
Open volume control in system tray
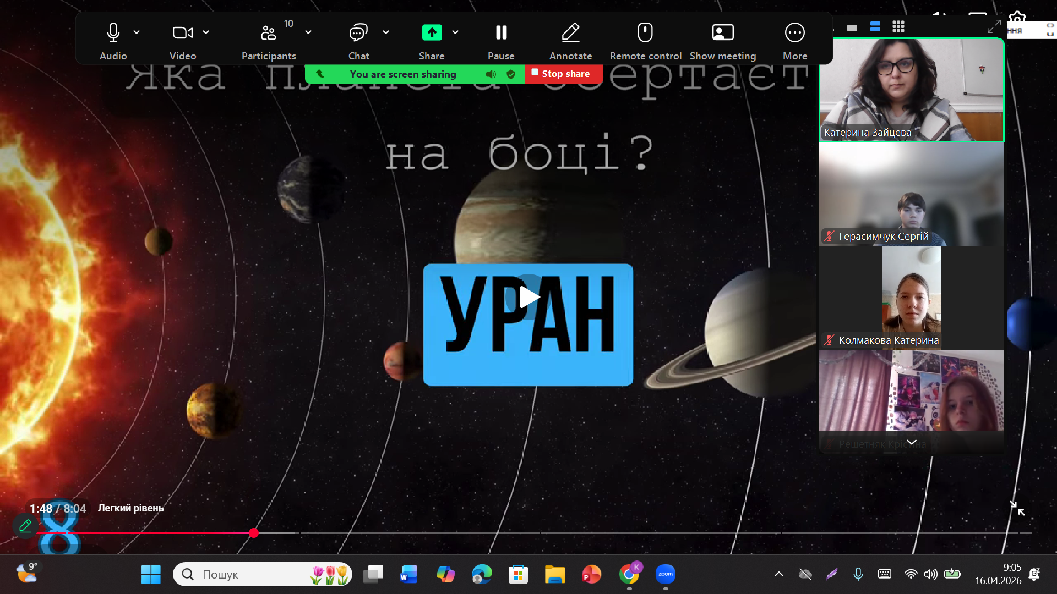931,575
